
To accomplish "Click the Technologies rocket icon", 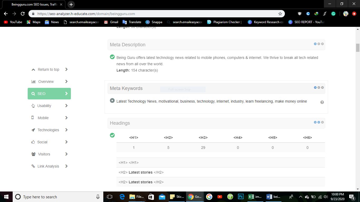I will point(33,130).
